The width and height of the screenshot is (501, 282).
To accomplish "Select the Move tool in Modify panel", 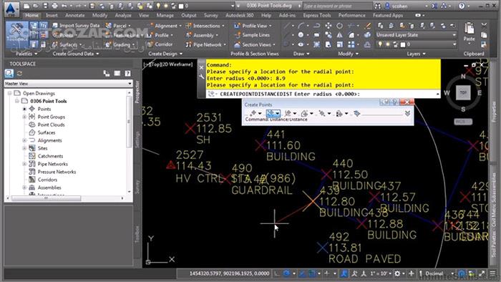I will coord(329,26).
